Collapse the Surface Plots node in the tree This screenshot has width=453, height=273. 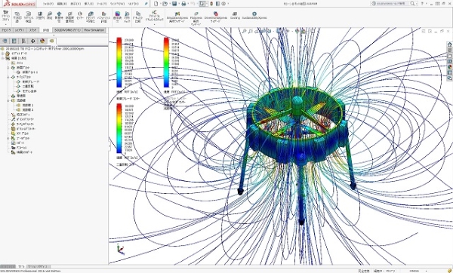pos(8,77)
